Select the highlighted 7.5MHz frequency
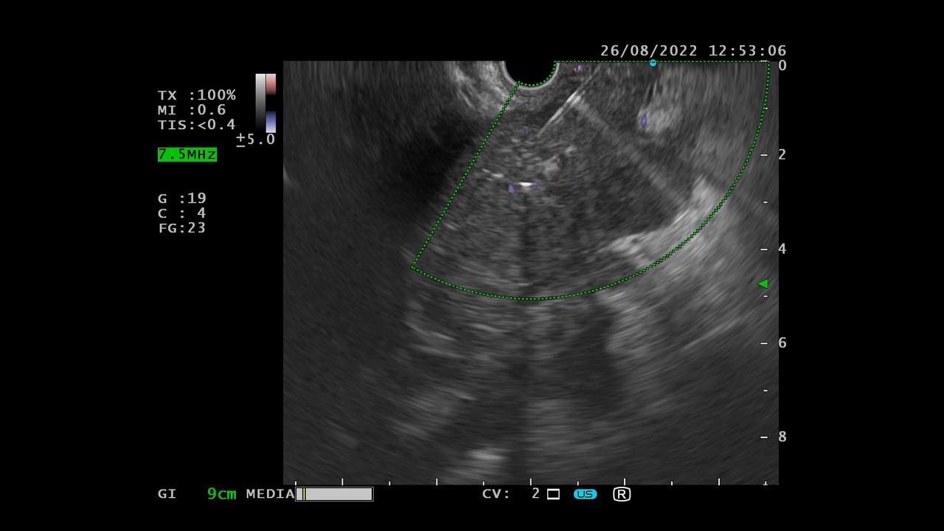This screenshot has height=531, width=944. 187,154
